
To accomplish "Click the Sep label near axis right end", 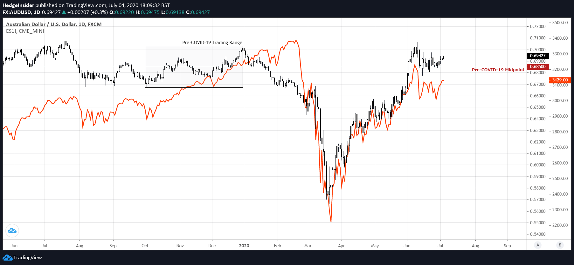I will point(507,246).
